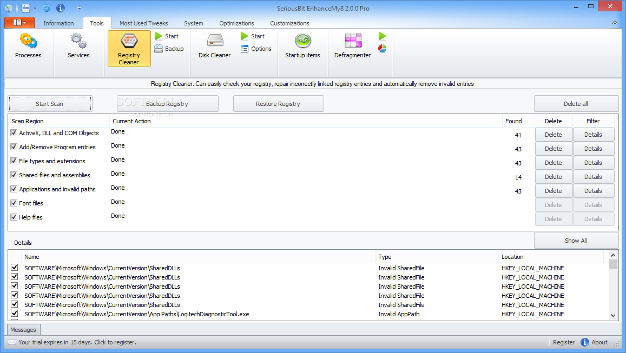Select the Invalid AppPath type cell
The width and height of the screenshot is (626, 353).
(x=399, y=314)
